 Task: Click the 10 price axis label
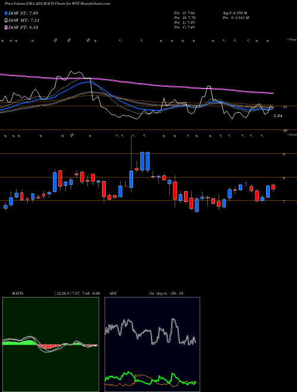point(285,131)
